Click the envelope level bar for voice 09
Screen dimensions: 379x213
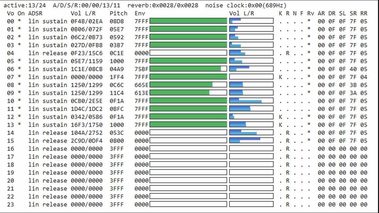tap(188, 93)
